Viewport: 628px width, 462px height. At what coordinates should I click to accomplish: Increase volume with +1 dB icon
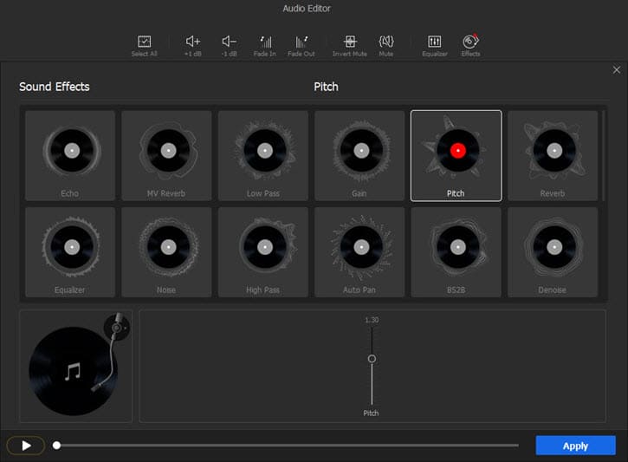click(x=192, y=46)
